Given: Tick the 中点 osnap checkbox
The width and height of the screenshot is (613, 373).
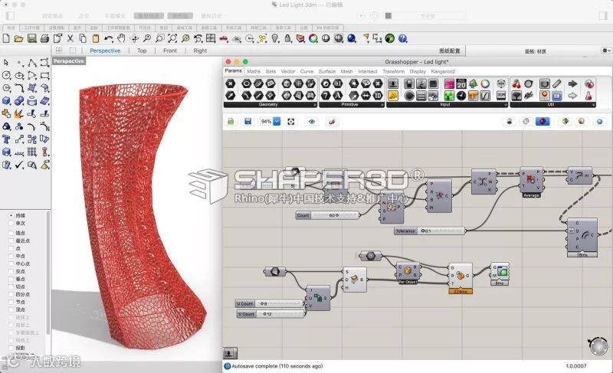Looking at the screenshot, I should (x=11, y=256).
